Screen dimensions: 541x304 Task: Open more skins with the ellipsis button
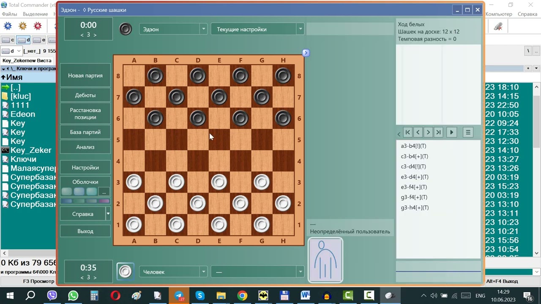[104, 192]
